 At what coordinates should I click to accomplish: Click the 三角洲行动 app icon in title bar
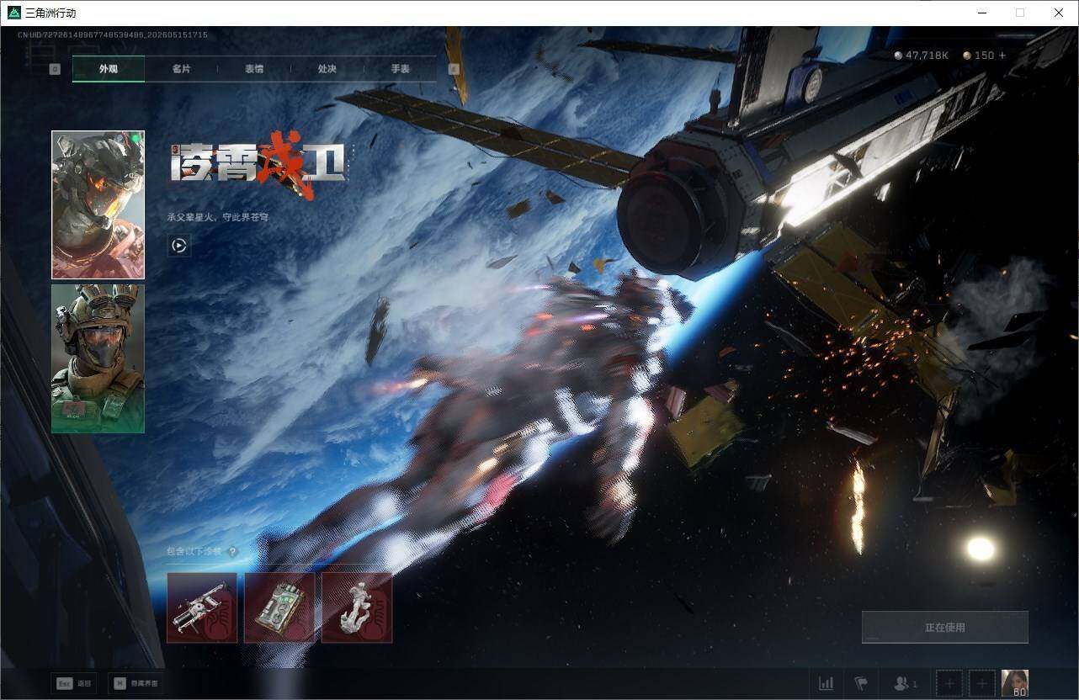click(13, 13)
